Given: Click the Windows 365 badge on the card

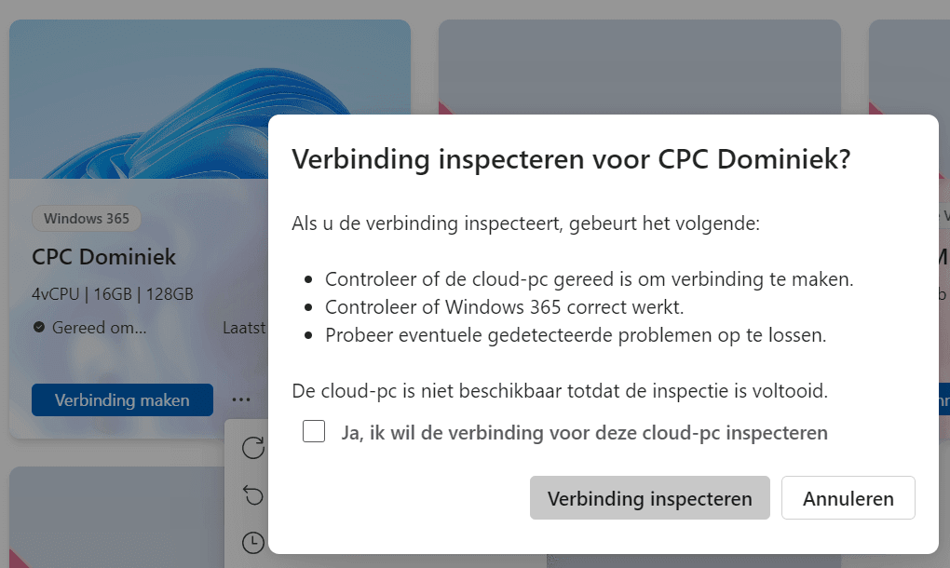Looking at the screenshot, I should pos(86,218).
